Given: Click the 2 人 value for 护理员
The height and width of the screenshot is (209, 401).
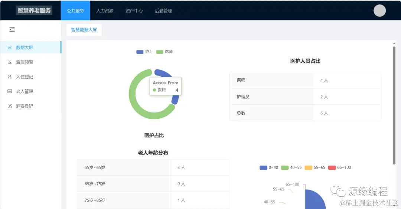Looking at the screenshot, I should (x=324, y=97).
